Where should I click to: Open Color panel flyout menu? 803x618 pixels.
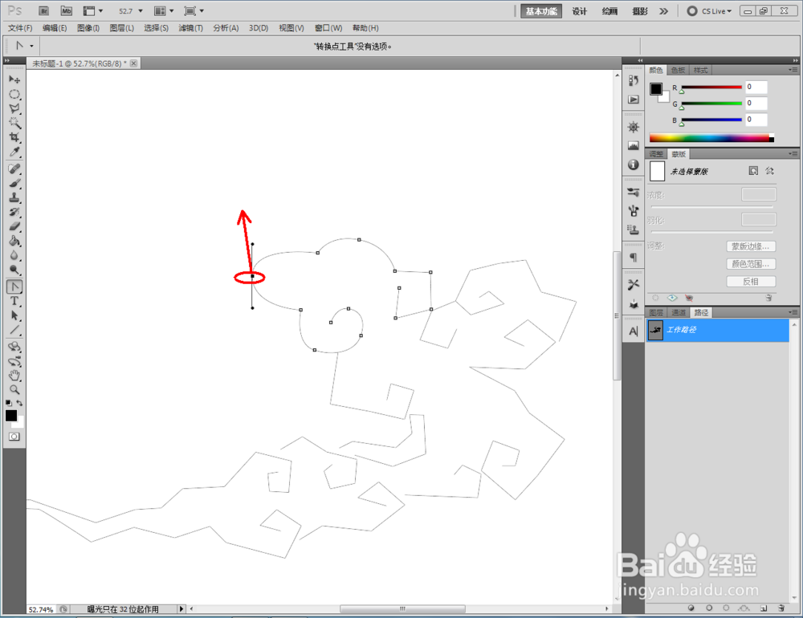[x=793, y=70]
